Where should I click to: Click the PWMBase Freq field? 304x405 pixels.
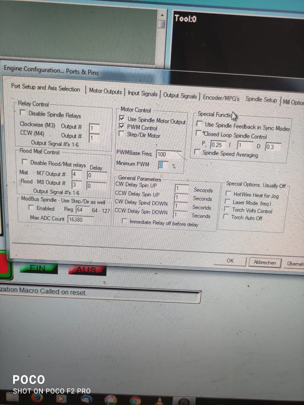tap(169, 154)
